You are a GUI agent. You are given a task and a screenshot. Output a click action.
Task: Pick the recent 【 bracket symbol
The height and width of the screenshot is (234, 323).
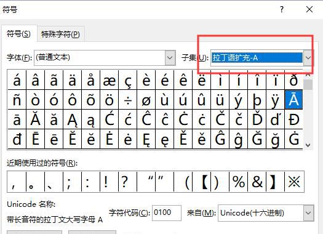pyautogui.click(x=201, y=182)
